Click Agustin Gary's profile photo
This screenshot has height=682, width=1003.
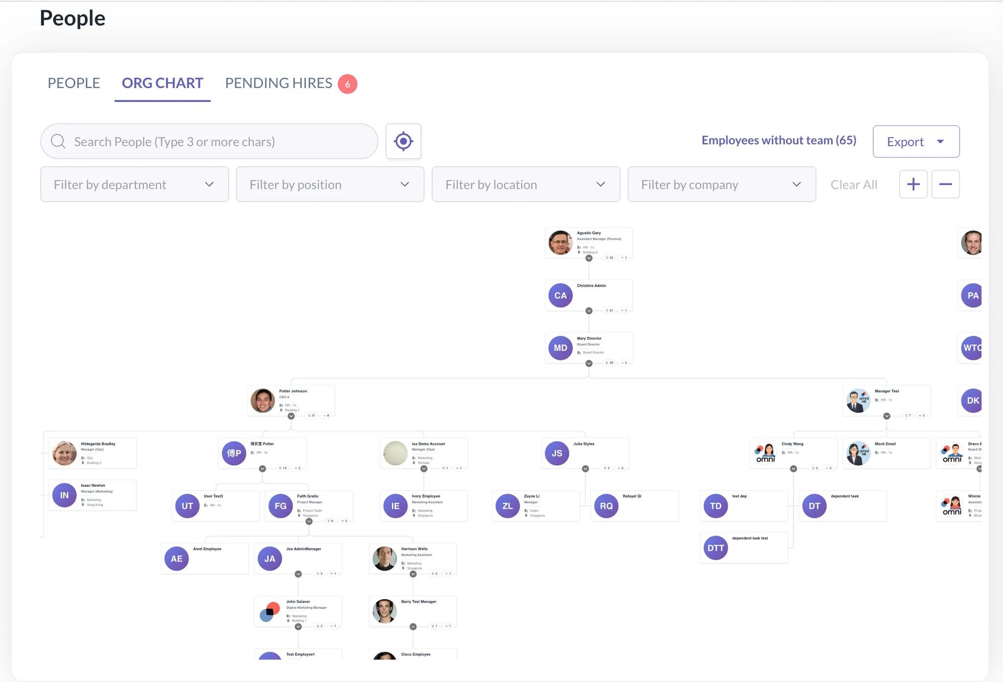pos(560,243)
